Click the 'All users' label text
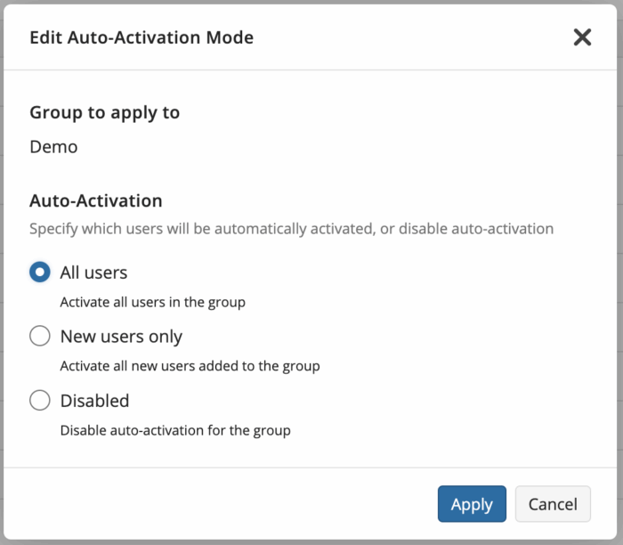 (x=93, y=272)
